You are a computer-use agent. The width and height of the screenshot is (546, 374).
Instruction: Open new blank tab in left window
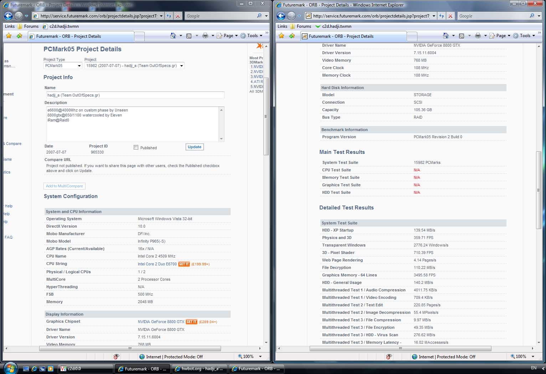point(139,36)
